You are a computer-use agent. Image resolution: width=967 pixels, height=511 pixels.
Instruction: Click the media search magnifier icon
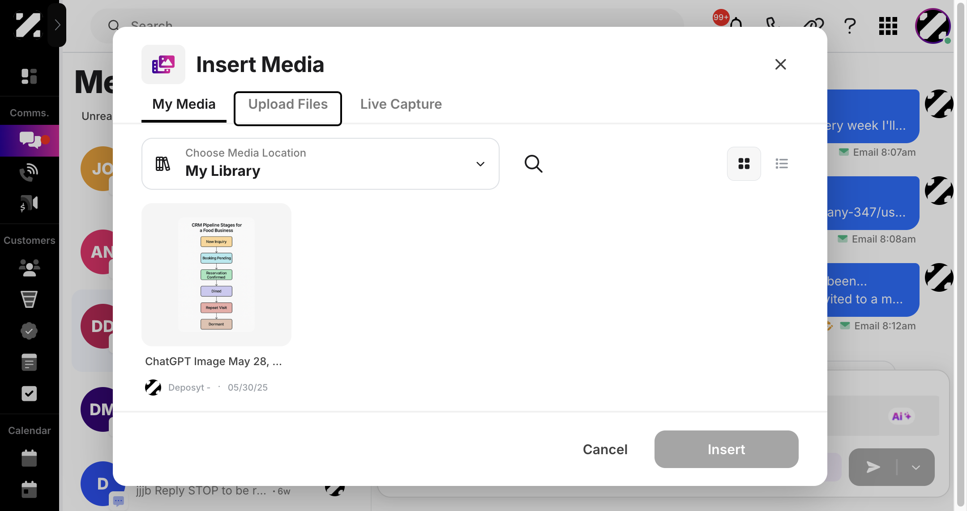coord(533,164)
